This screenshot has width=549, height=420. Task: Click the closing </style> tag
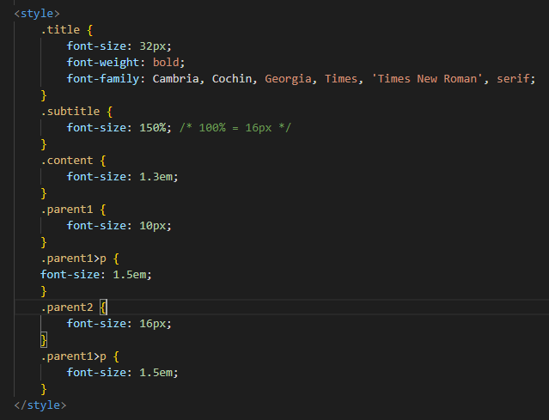click(x=40, y=405)
